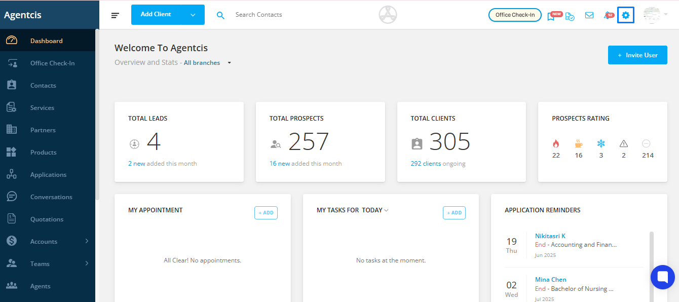The image size is (679, 302).
Task: Click 'End - Bachelor of Nursing ...' text
Action: [575, 289]
